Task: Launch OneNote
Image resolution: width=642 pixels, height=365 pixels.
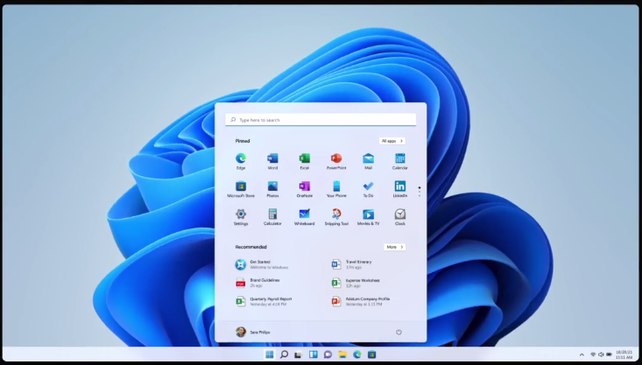Action: 304,189
